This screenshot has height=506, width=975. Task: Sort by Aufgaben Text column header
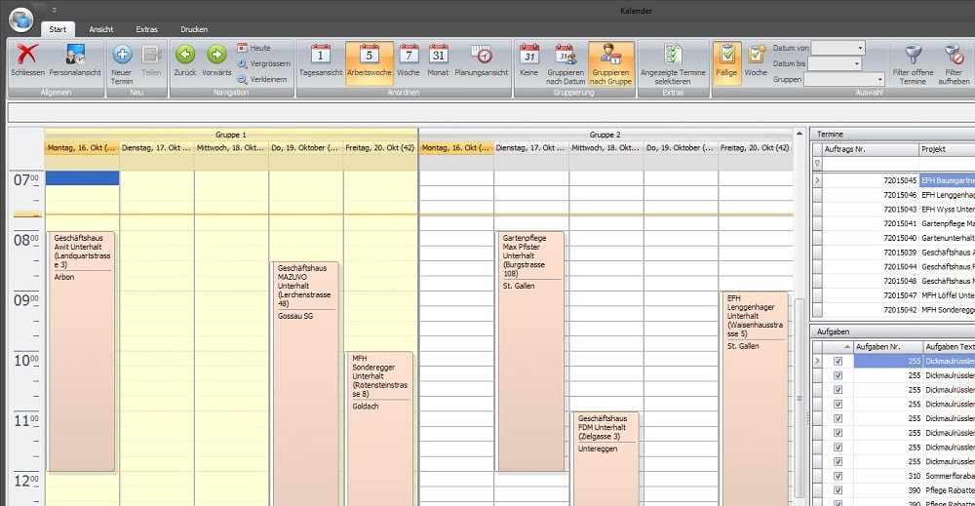pyautogui.click(x=948, y=347)
